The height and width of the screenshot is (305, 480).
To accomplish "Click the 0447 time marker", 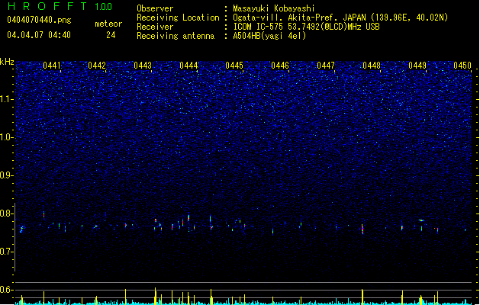I will point(326,66).
